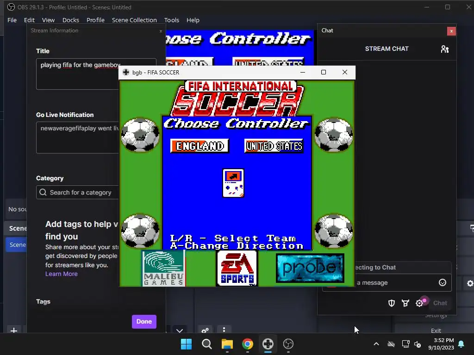Open the chat moderator shield icon
The image size is (474, 355).
coord(392,303)
